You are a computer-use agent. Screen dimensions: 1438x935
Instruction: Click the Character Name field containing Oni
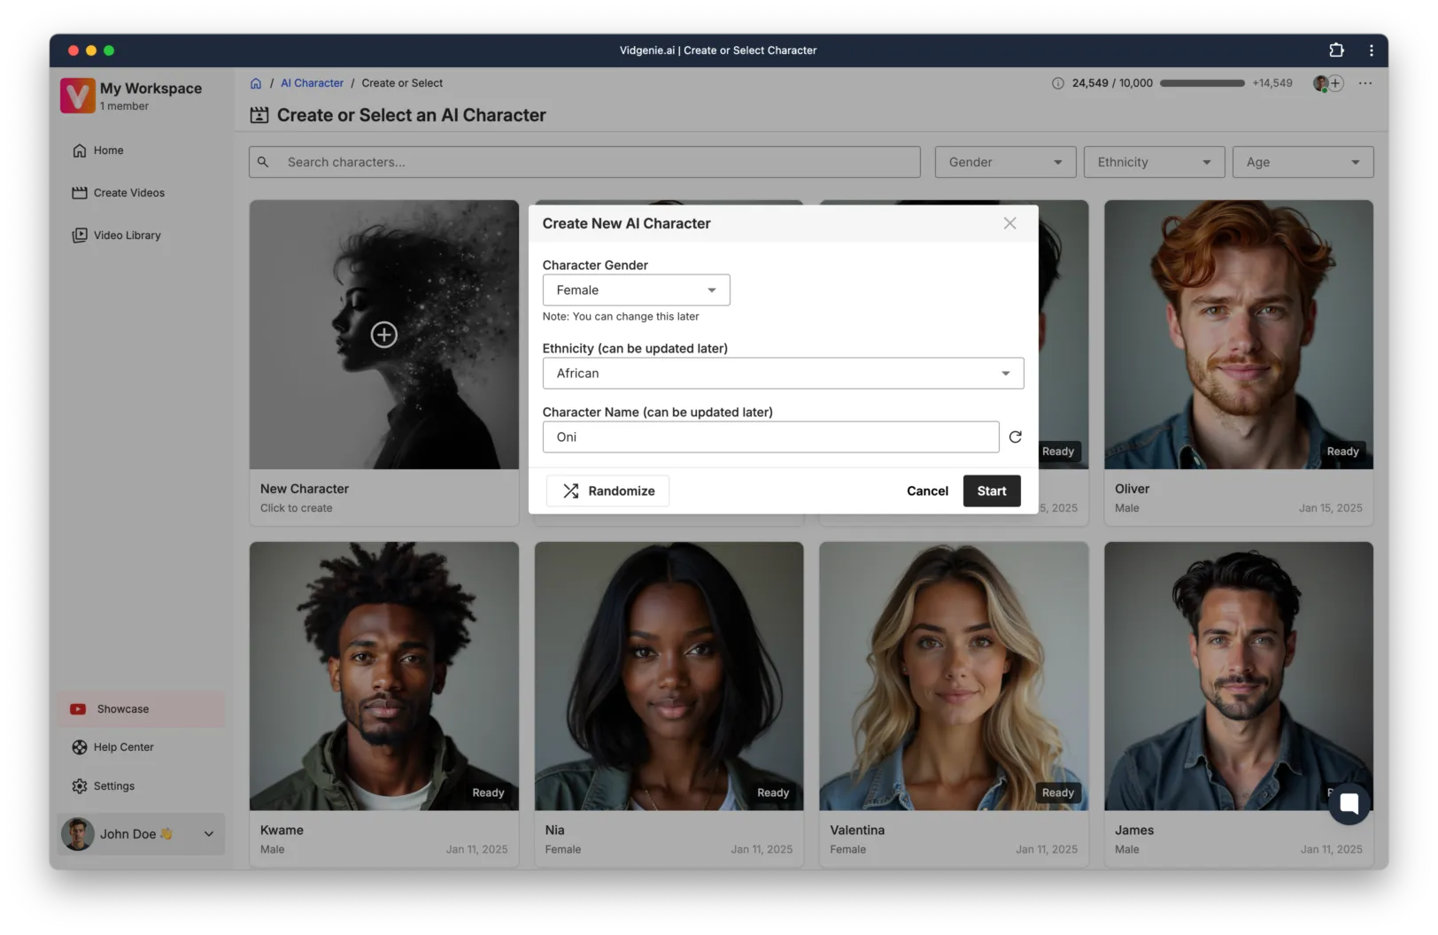pos(770,437)
